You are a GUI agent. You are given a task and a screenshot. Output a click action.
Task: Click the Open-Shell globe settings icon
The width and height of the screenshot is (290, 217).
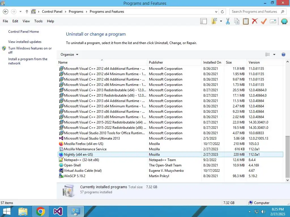pos(284,21)
